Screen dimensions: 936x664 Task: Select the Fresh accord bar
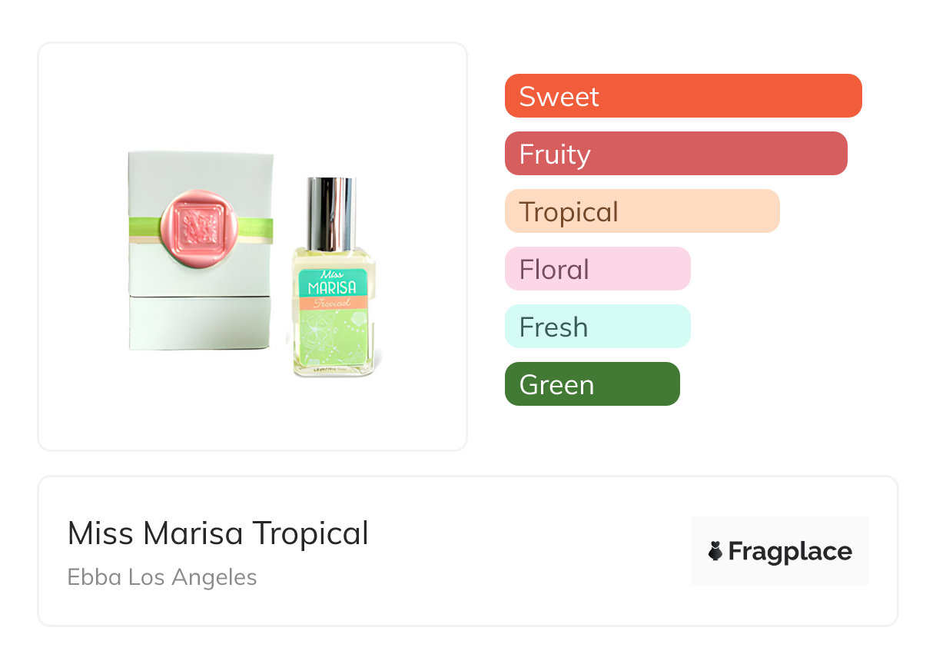coord(597,327)
